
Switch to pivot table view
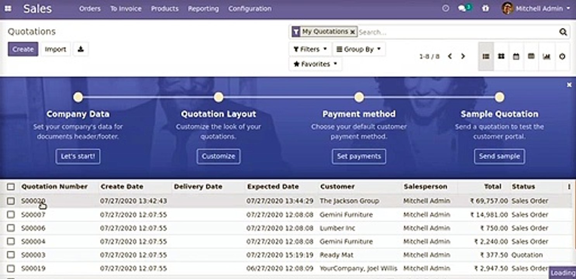(531, 57)
